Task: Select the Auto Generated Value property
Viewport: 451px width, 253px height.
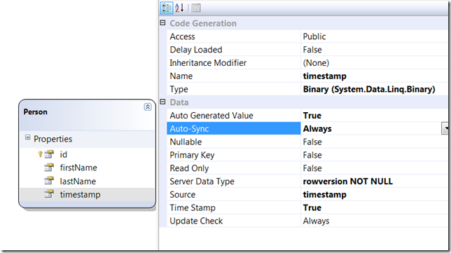Action: [211, 116]
